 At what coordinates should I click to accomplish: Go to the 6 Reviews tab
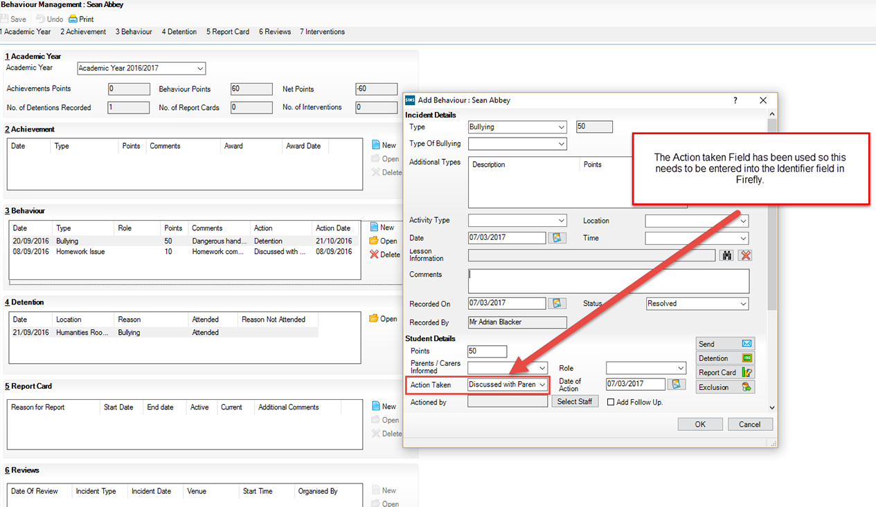pos(275,32)
